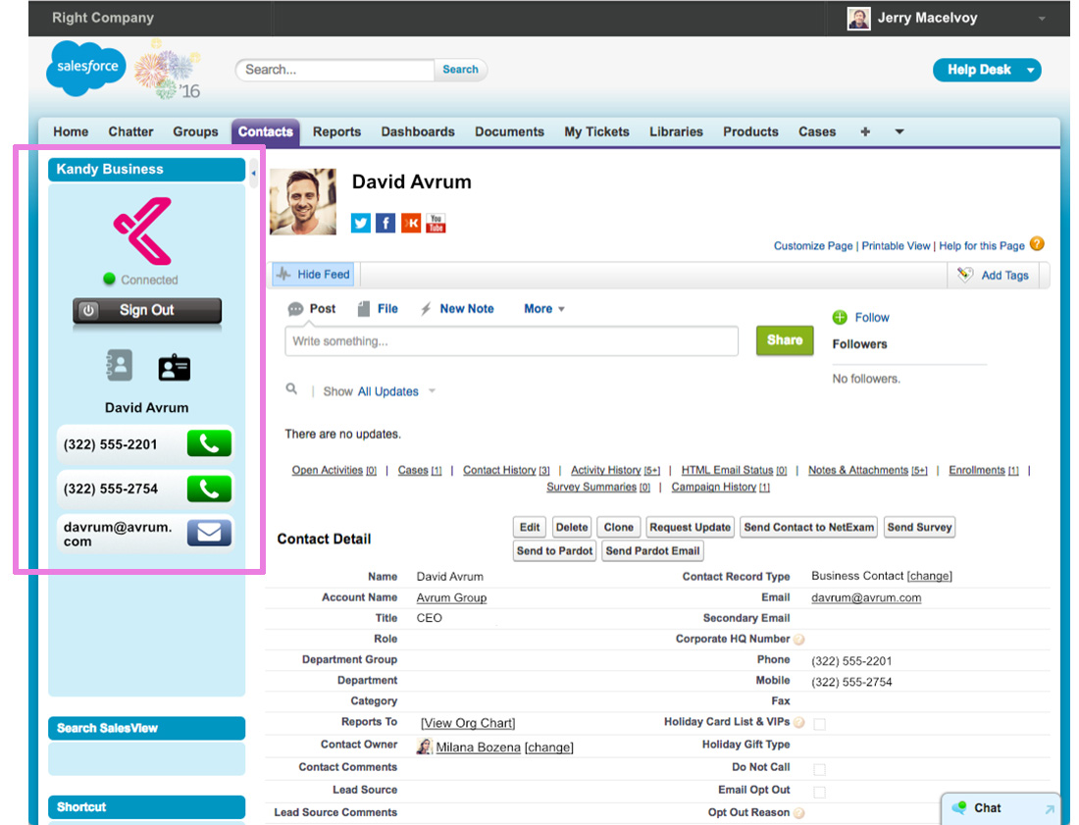1079x825 pixels.
Task: Open the Jerry Macelvoy user menu dropdown
Action: click(1042, 20)
